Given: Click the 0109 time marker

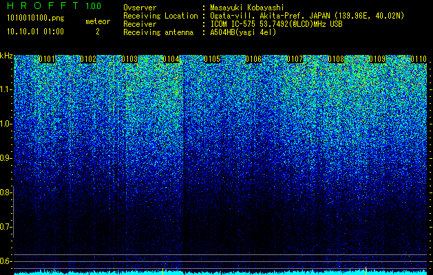Looking at the screenshot, I should [377, 59].
